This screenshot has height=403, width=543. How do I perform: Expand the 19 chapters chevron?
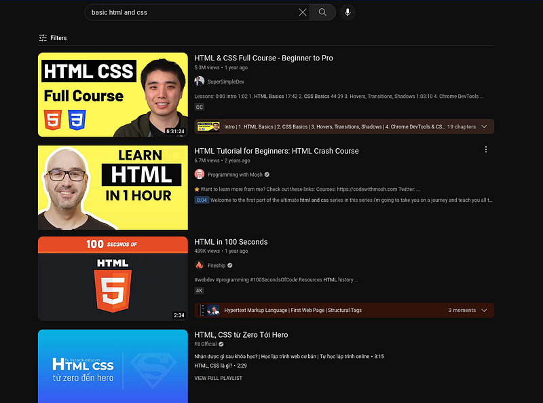(484, 126)
